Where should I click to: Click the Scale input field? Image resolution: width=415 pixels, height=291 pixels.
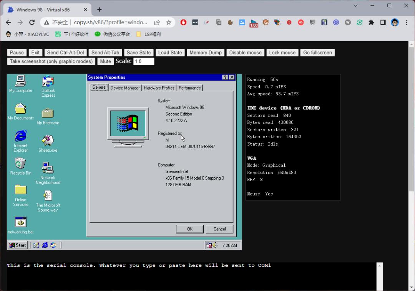[x=144, y=61]
